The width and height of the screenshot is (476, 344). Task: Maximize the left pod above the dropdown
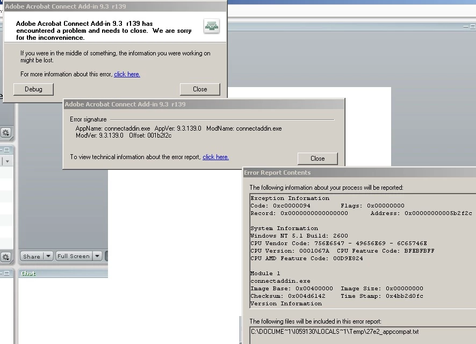(x=6, y=149)
